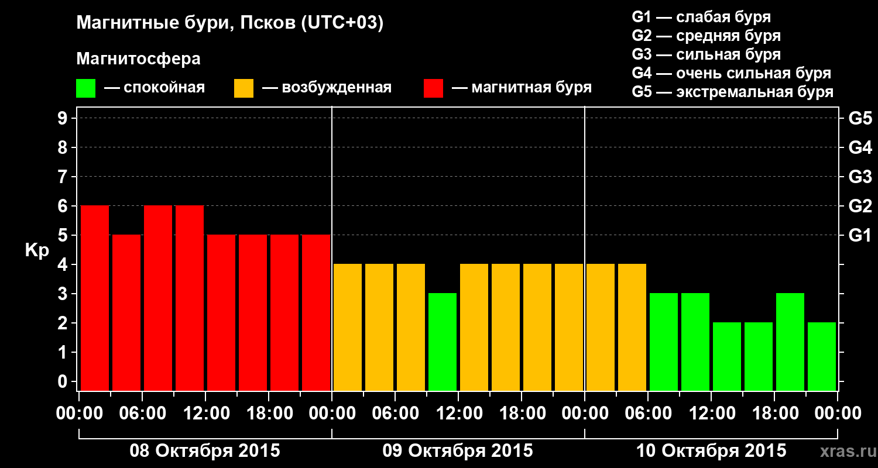Click red bar for 21:00–00:00 on 08 Октября

click(316, 313)
